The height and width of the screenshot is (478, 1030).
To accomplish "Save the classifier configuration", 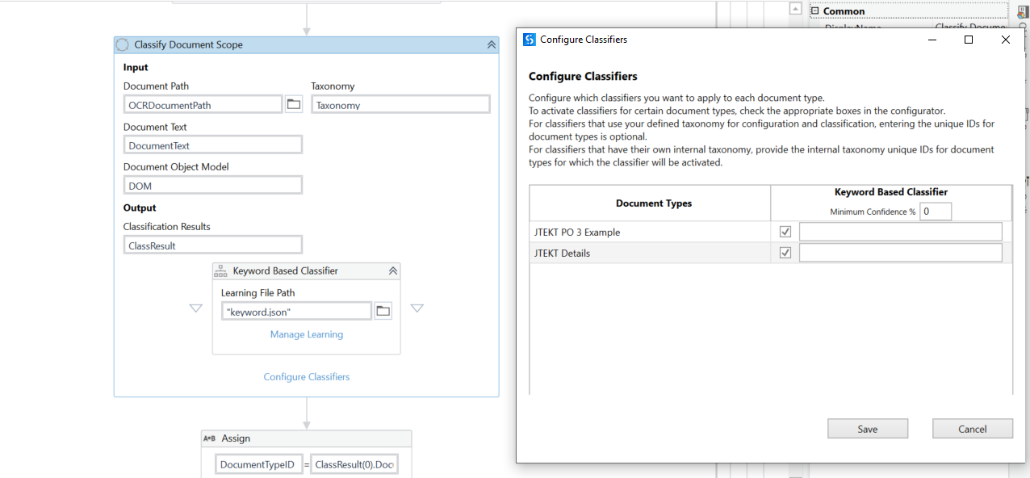I will click(868, 429).
